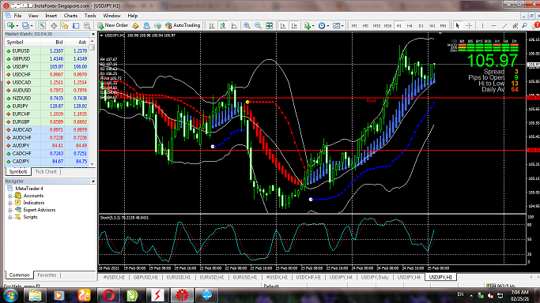Switch chart to Line Chart icon
This screenshot has width=540, height=303.
pos(234,26)
